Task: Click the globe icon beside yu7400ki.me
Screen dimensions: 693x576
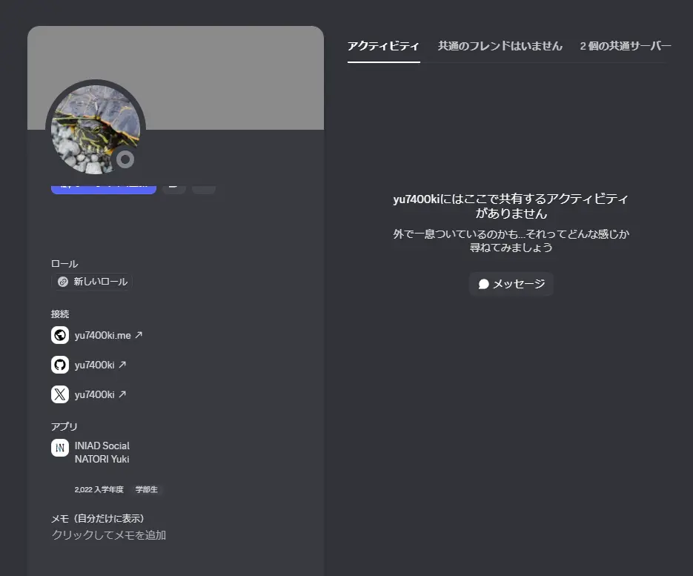Action: 59,335
